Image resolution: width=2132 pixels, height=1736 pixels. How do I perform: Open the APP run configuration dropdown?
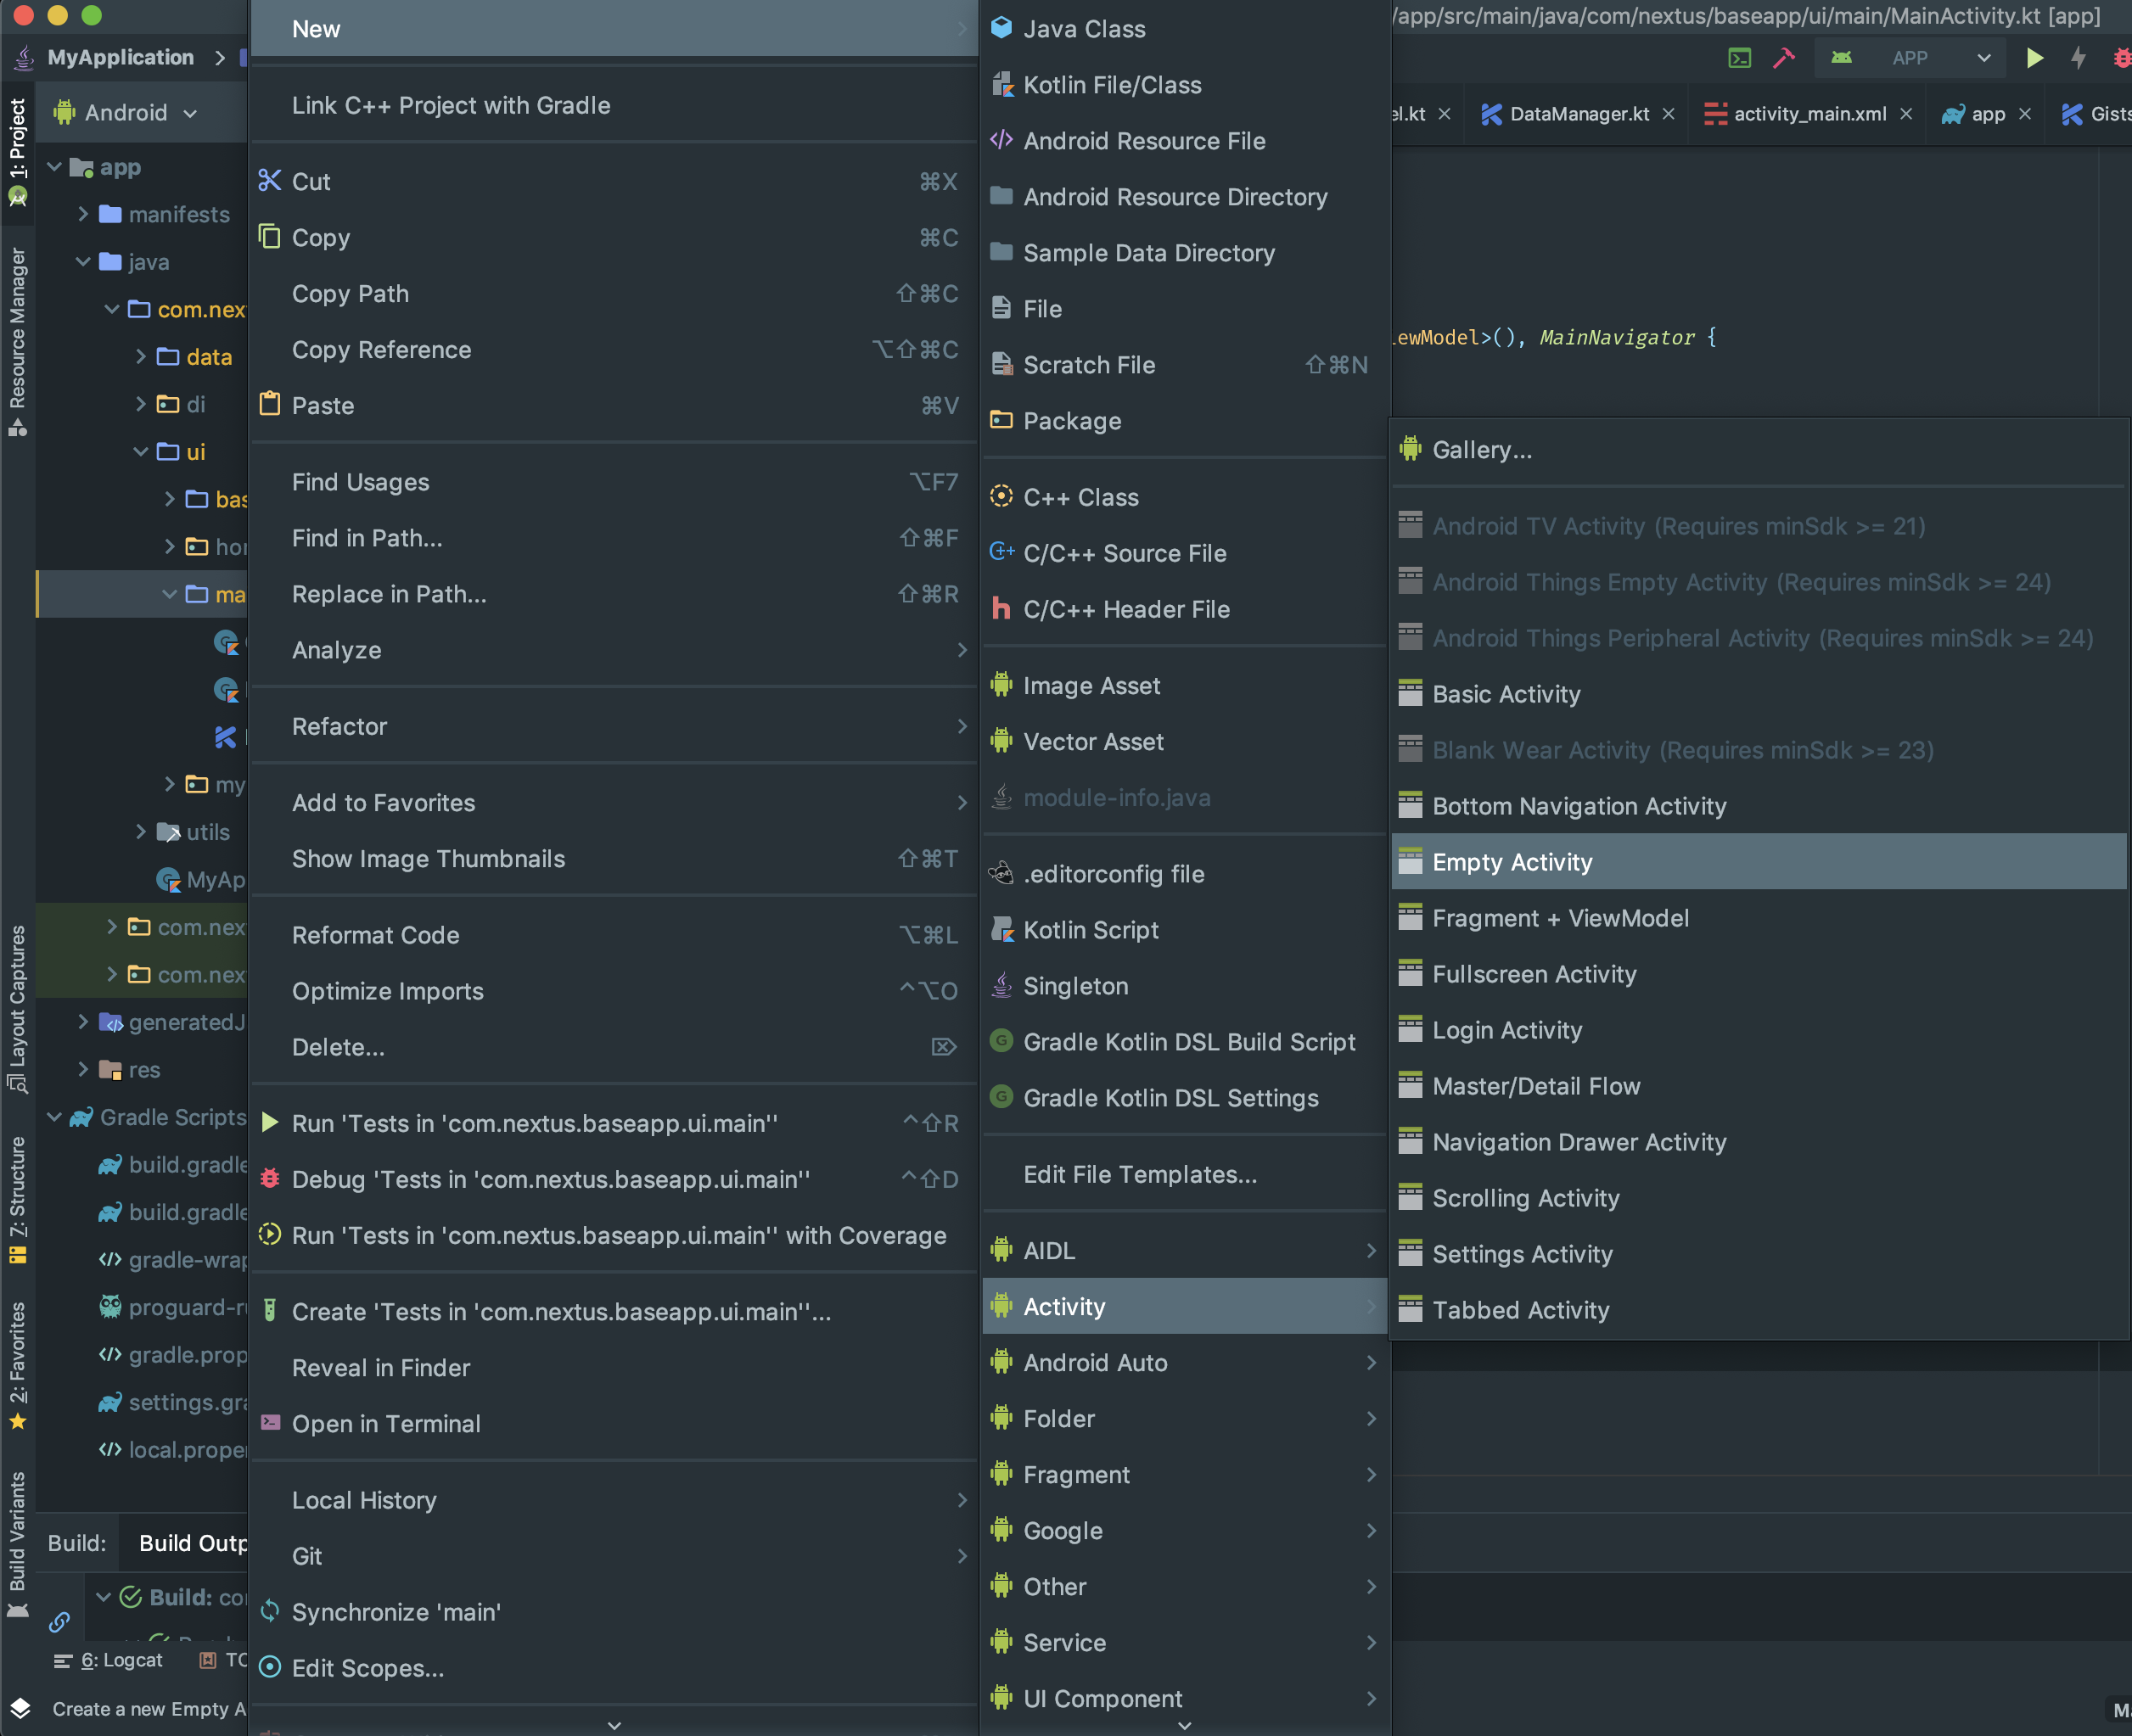(x=1909, y=58)
